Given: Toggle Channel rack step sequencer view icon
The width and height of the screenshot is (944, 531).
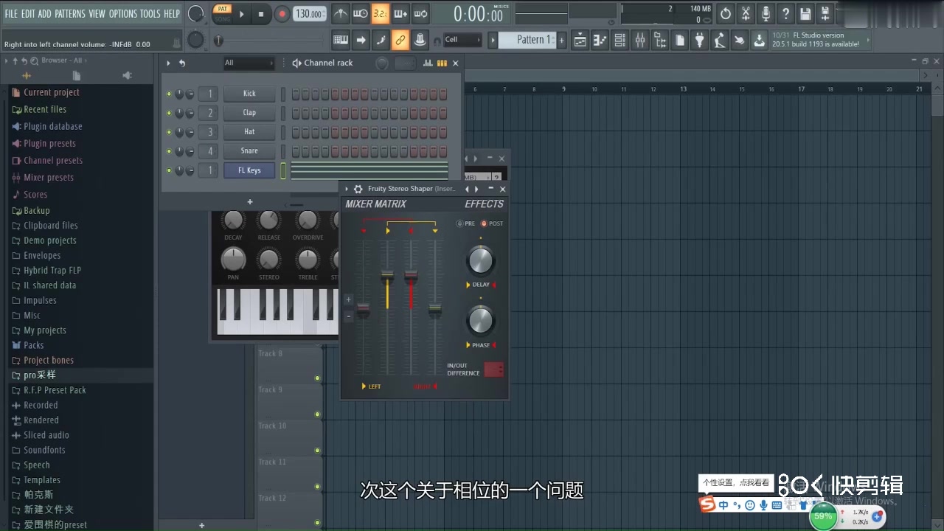Looking at the screenshot, I should (x=442, y=63).
